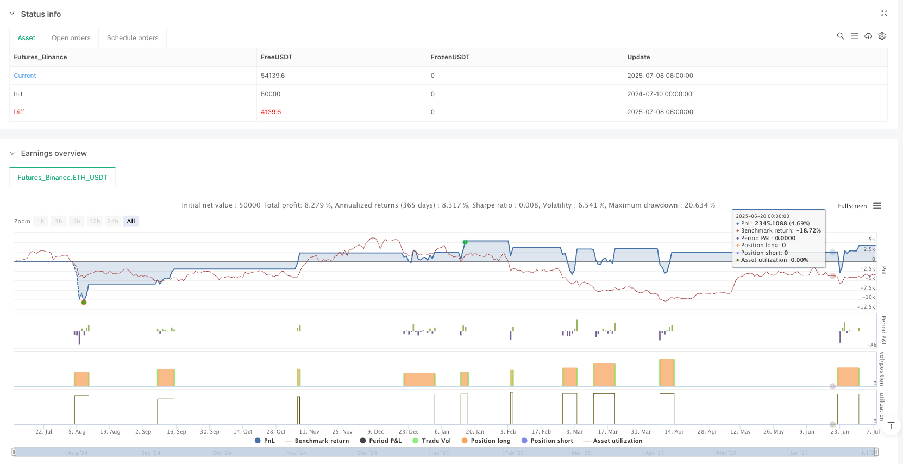This screenshot has width=903, height=464.
Task: Toggle PnL series in chart legend
Action: click(265, 441)
